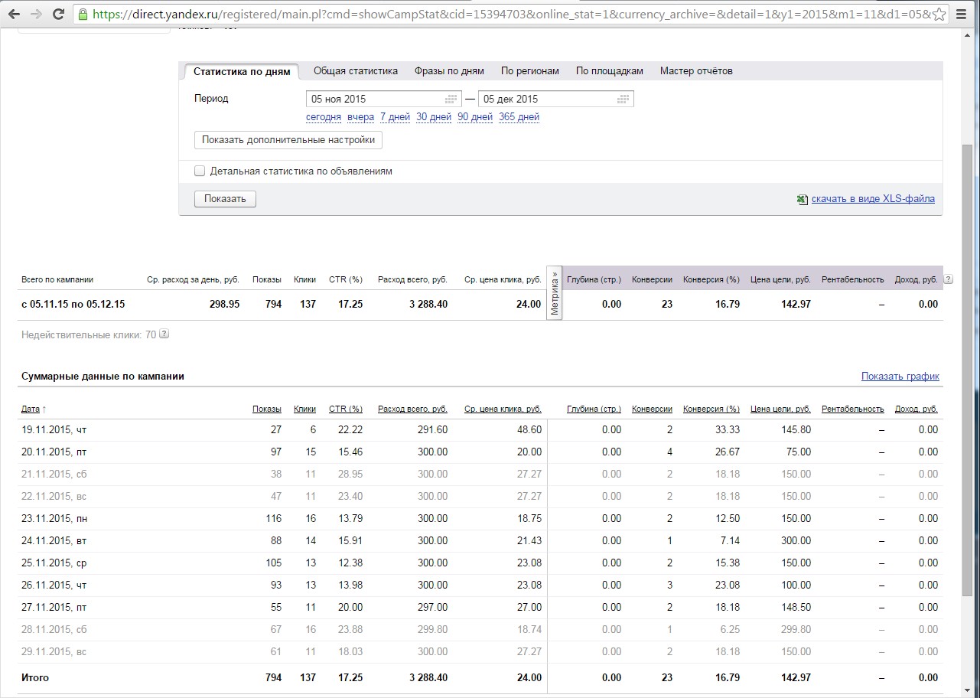980x698 pixels.
Task: Set period to 7 дней
Action: [396, 117]
